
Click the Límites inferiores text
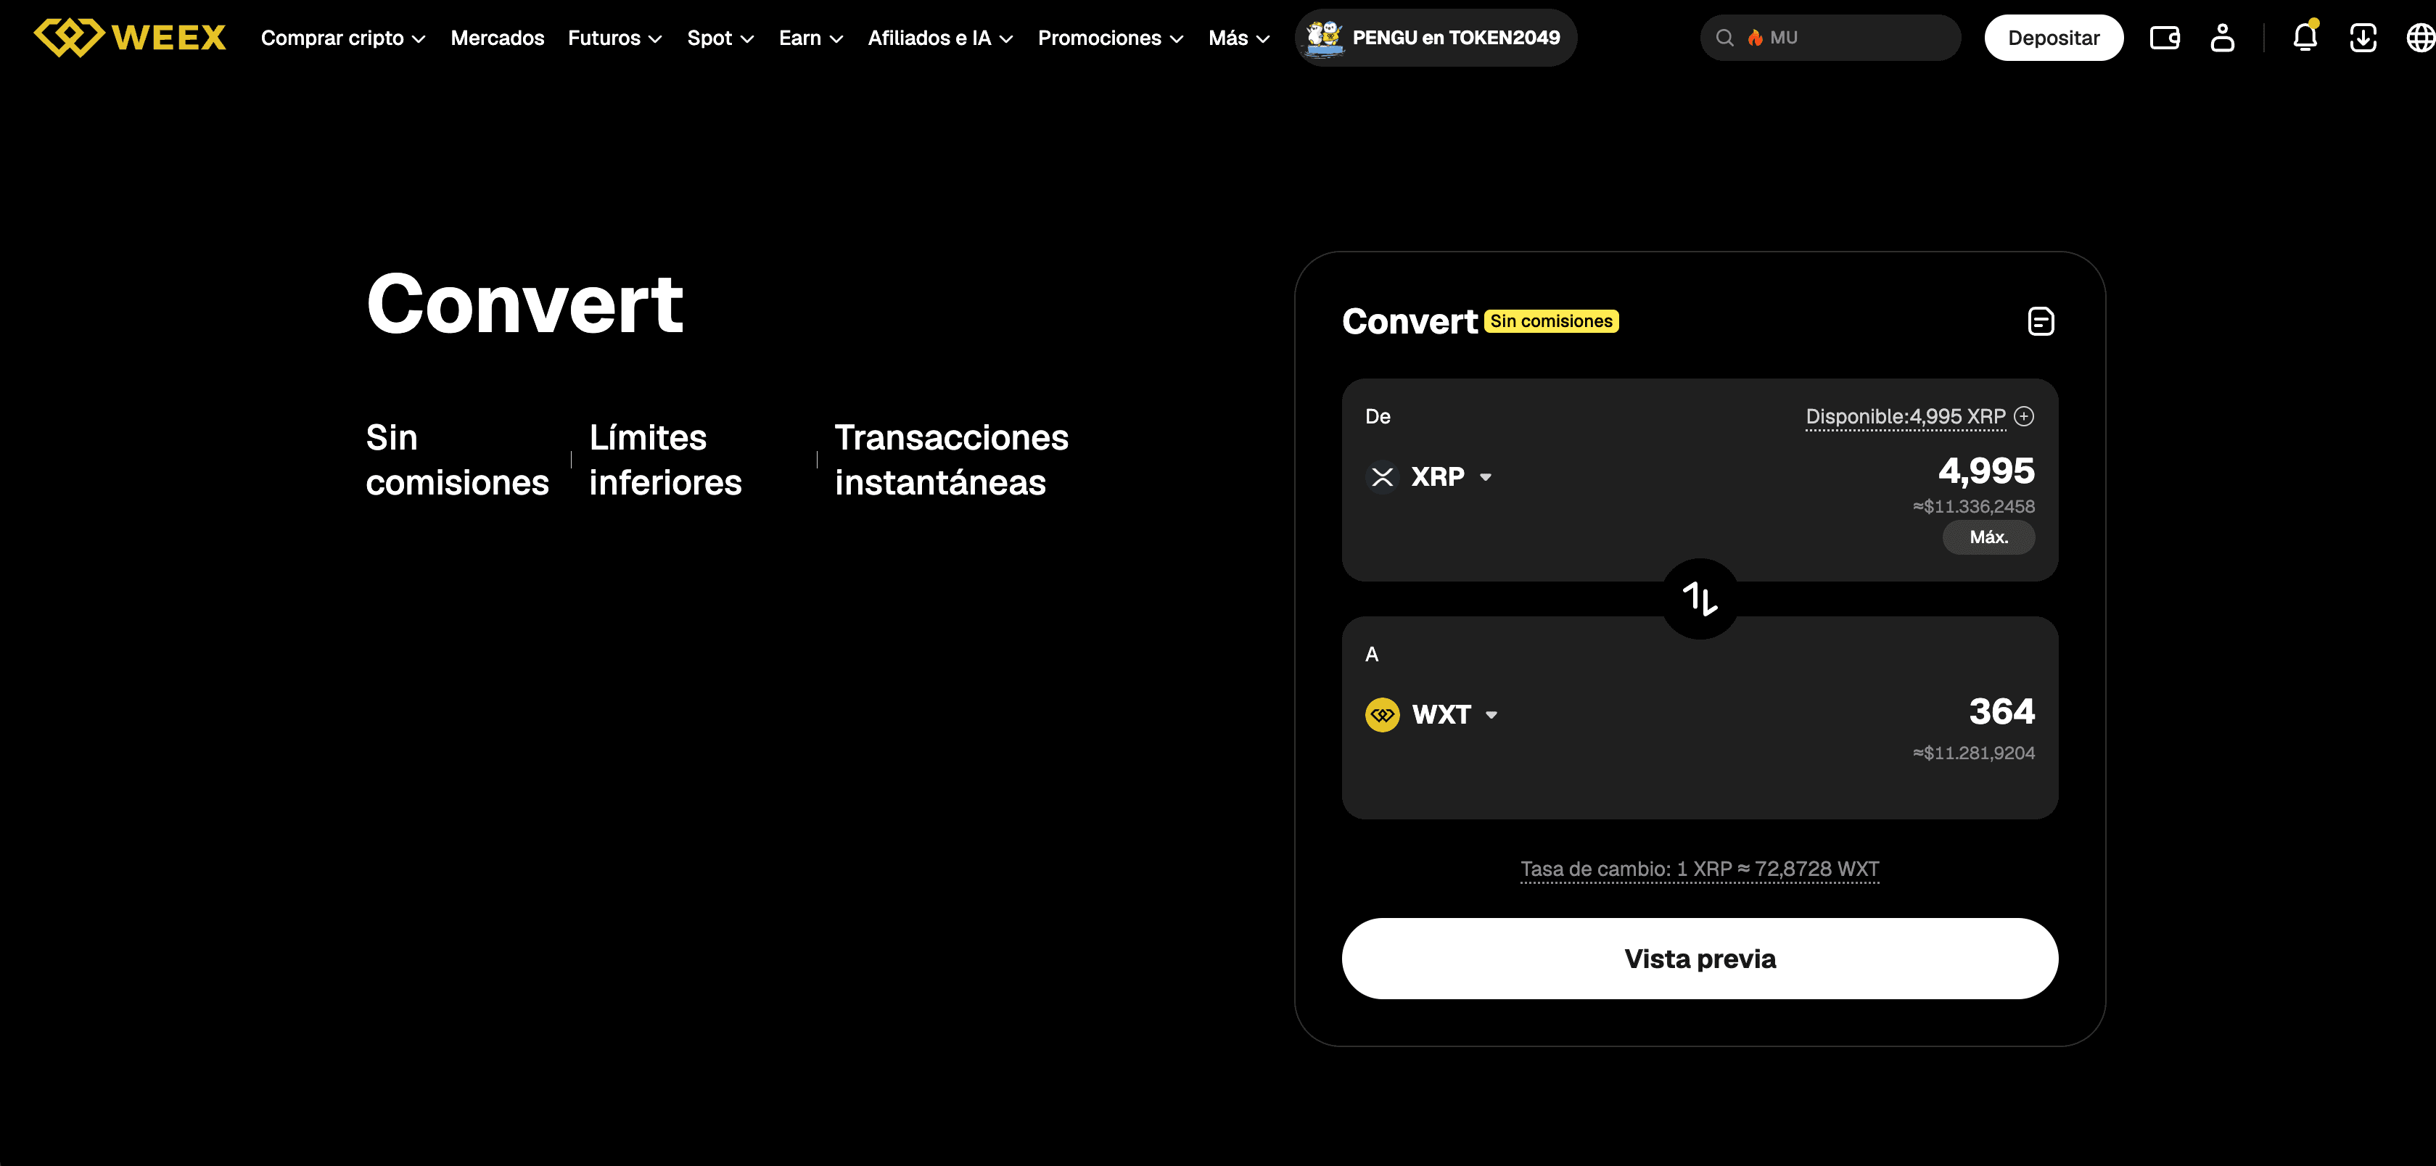tap(664, 460)
